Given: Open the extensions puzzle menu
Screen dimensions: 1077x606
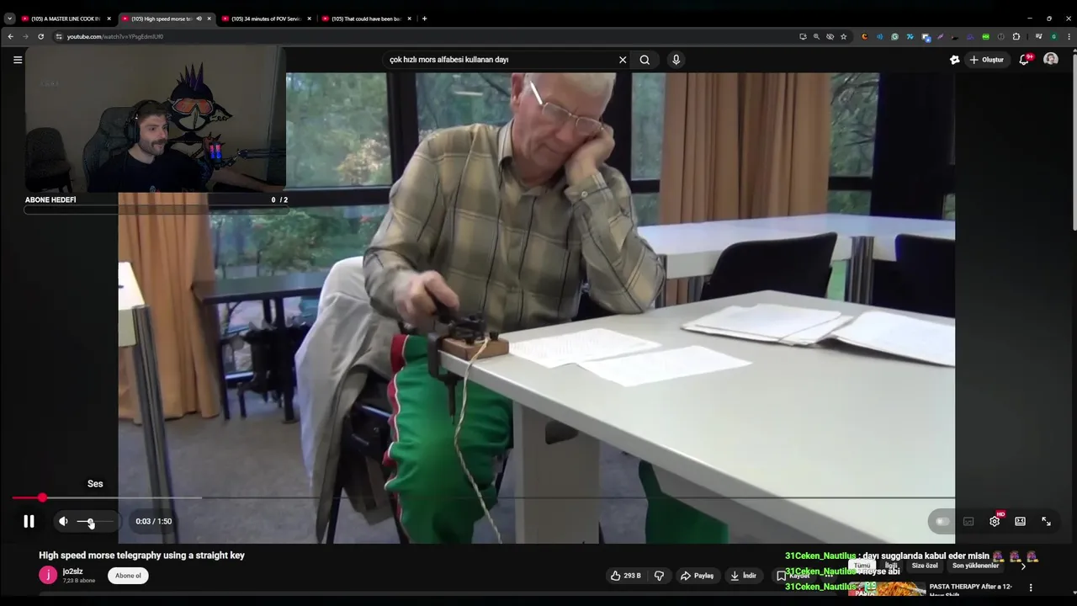Looking at the screenshot, I should point(1016,36).
